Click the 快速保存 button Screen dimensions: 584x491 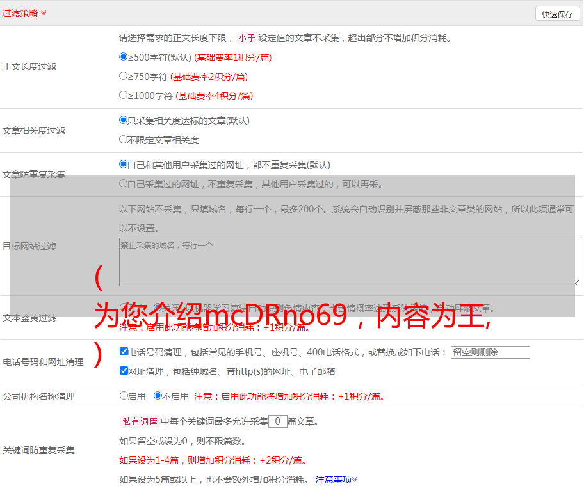558,14
